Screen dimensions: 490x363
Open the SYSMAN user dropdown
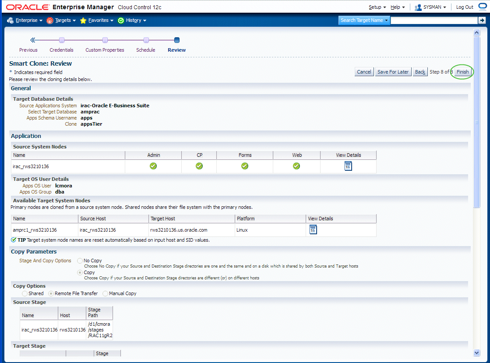tap(435, 7)
